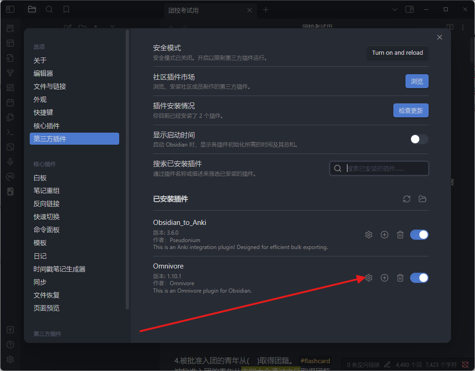The width and height of the screenshot is (475, 371).
Task: Open settings gear in bottom ribbon
Action: (x=10, y=359)
